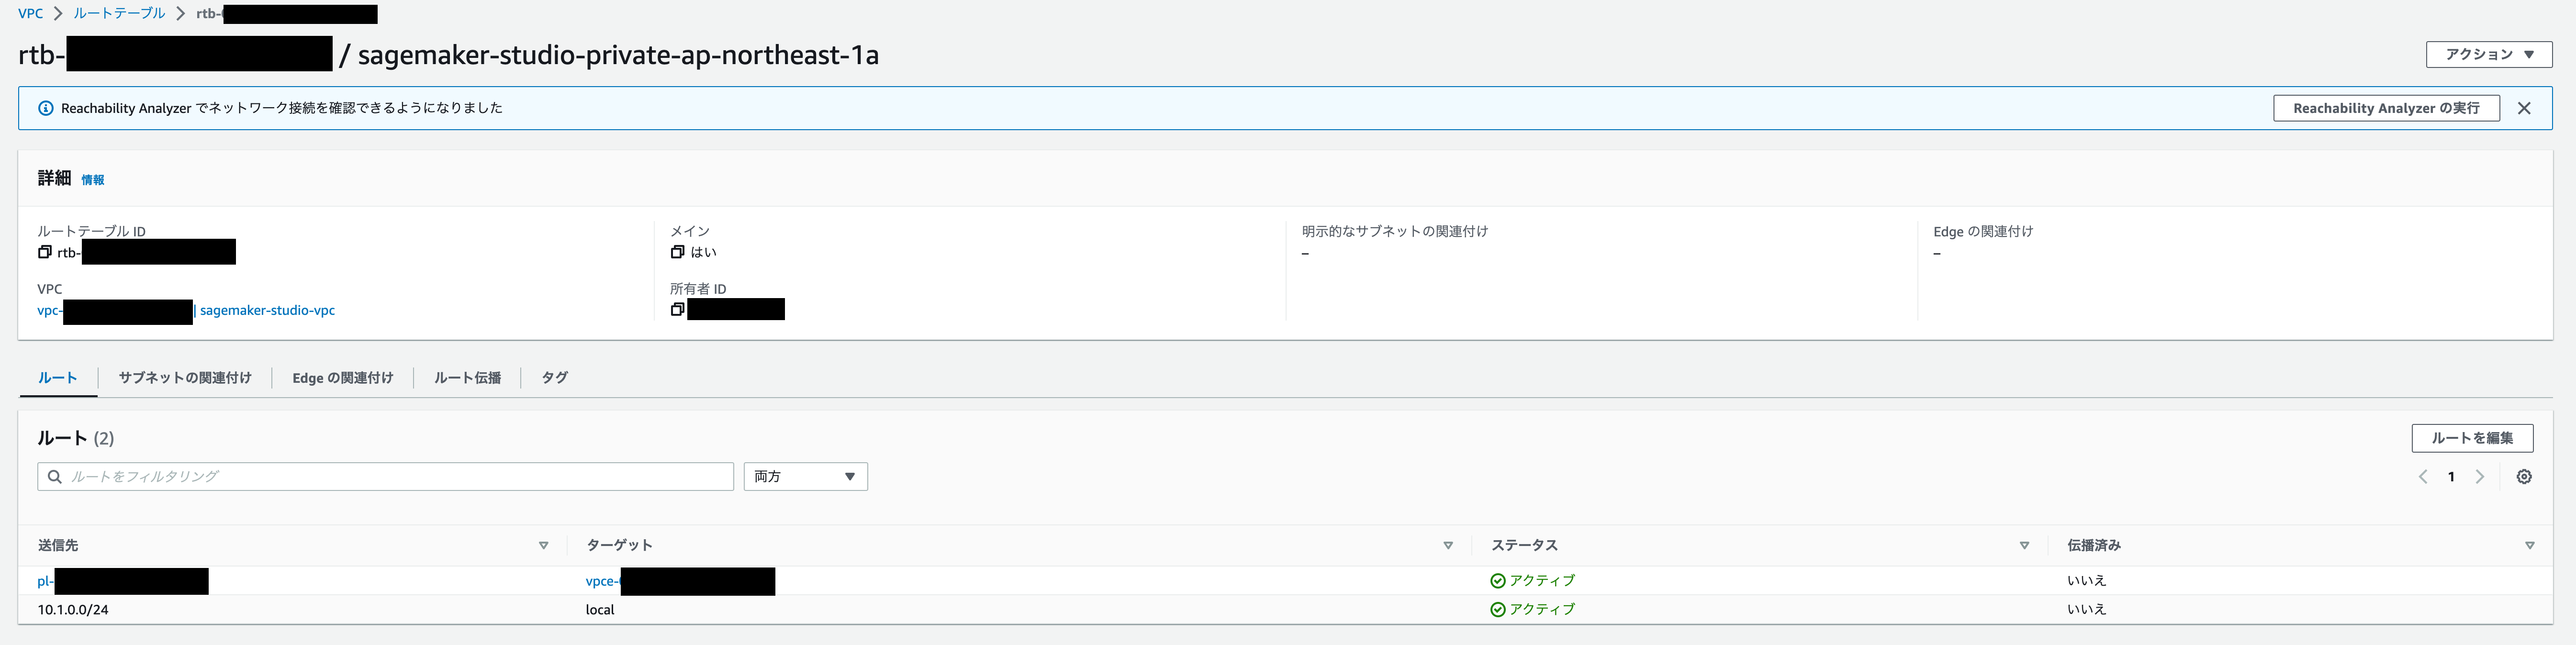
Task: Switch to サブネットの関連付け tab
Action: pyautogui.click(x=185, y=378)
